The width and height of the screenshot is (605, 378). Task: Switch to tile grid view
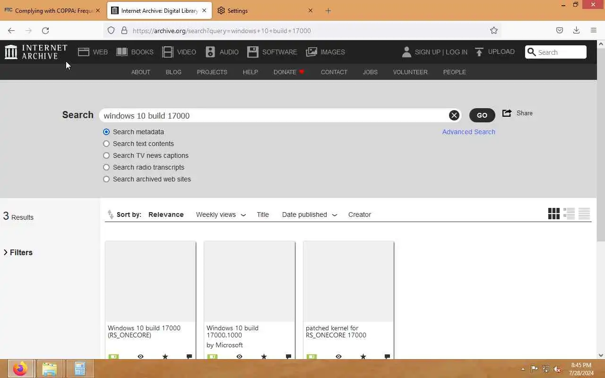[x=554, y=214]
